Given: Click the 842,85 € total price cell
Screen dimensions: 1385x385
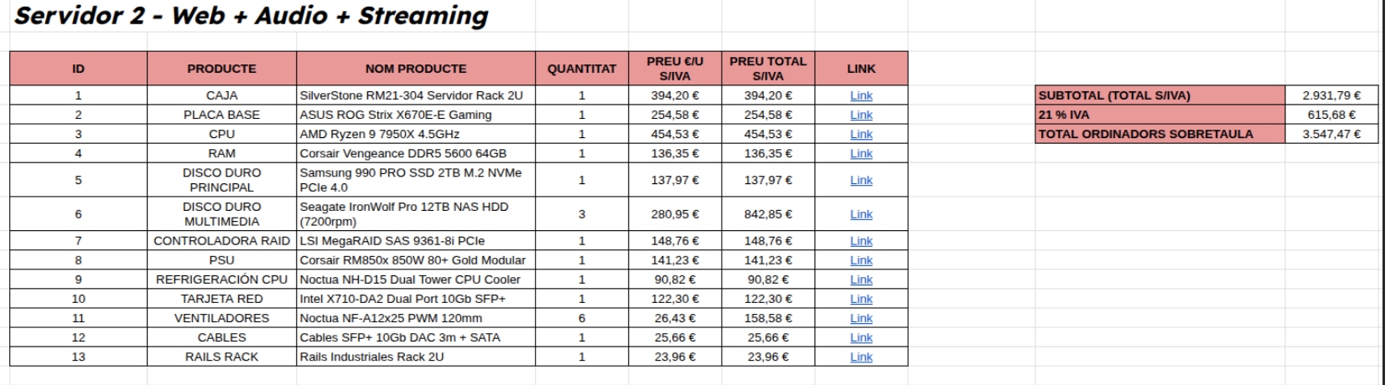Looking at the screenshot, I should coord(767,214).
